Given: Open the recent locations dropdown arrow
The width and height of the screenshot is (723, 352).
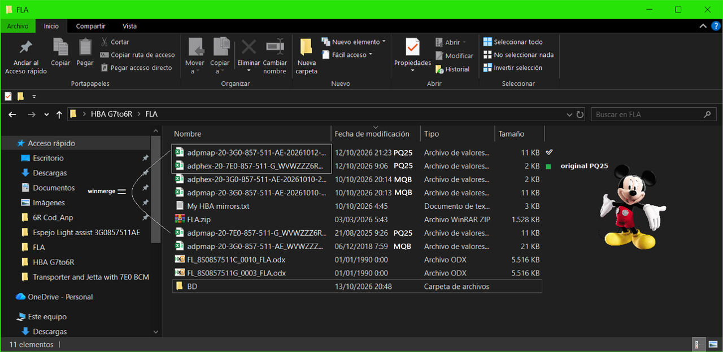Looking at the screenshot, I should [x=46, y=115].
